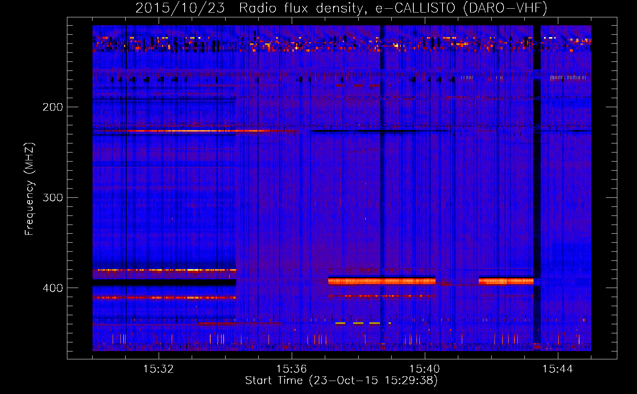Click the 'Frequency (MHZ)' axis label
This screenshot has width=637, height=394.
pyautogui.click(x=30, y=189)
